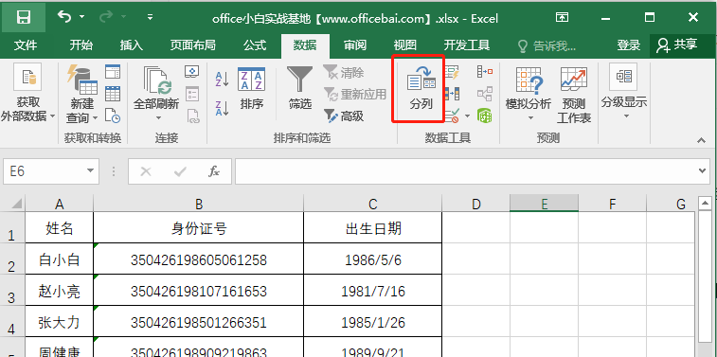717x357 pixels.
Task: Select cell 身份证号 header
Action: [x=199, y=227]
